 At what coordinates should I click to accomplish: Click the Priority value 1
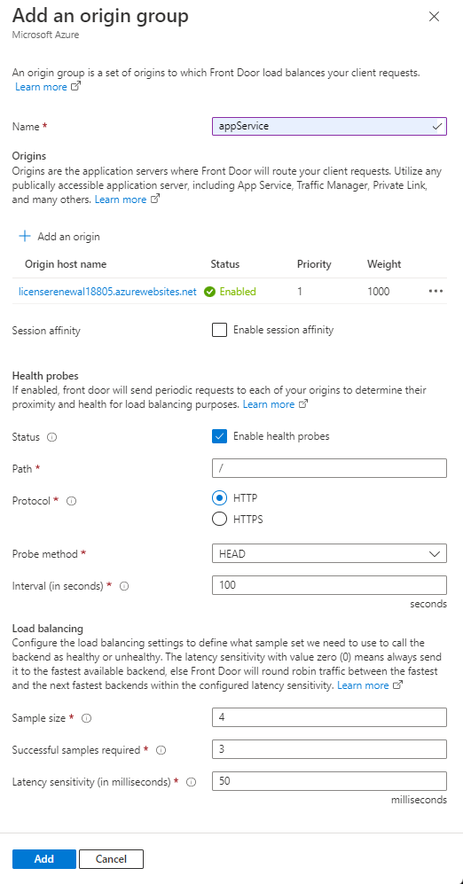(300, 292)
